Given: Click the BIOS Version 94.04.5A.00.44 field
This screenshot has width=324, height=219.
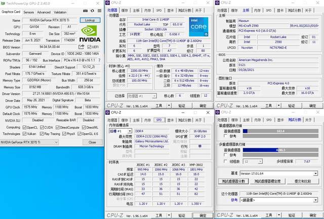Looking at the screenshot, I should [50, 47].
